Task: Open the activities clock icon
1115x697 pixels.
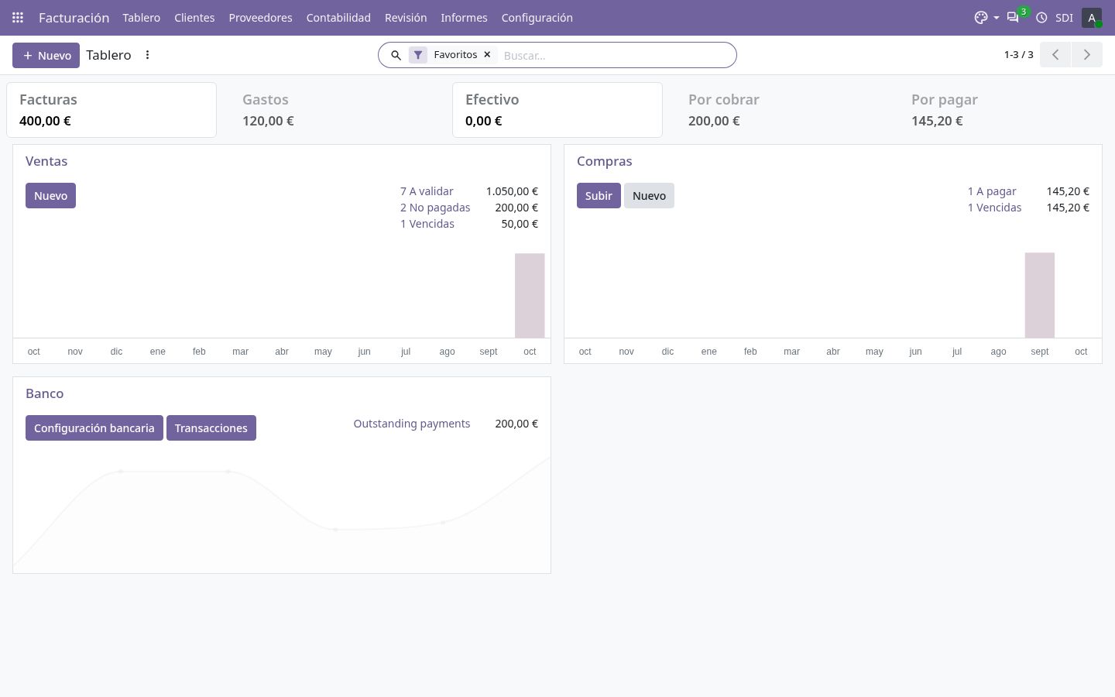Action: [1041, 17]
